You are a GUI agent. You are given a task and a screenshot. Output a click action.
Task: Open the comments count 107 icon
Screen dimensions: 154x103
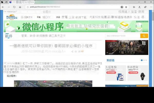pos(81,51)
